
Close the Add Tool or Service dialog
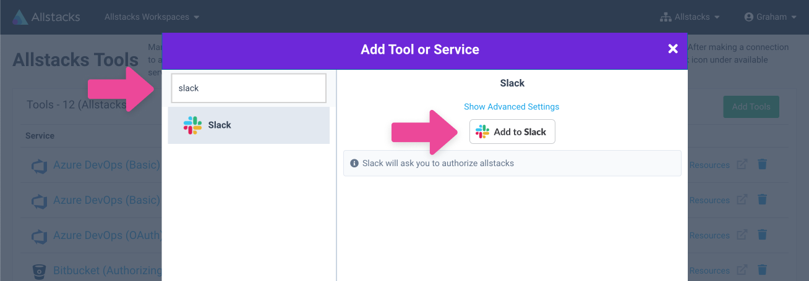pos(673,49)
